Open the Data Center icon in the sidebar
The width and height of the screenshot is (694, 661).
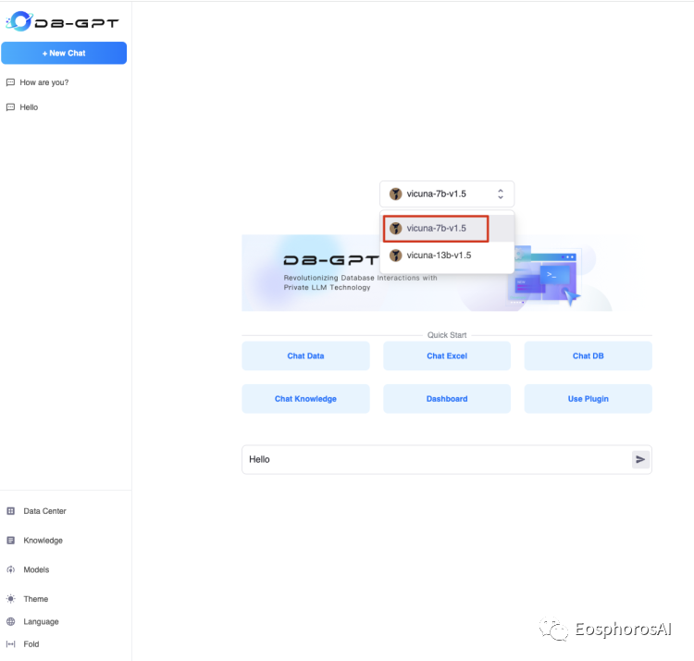[11, 511]
